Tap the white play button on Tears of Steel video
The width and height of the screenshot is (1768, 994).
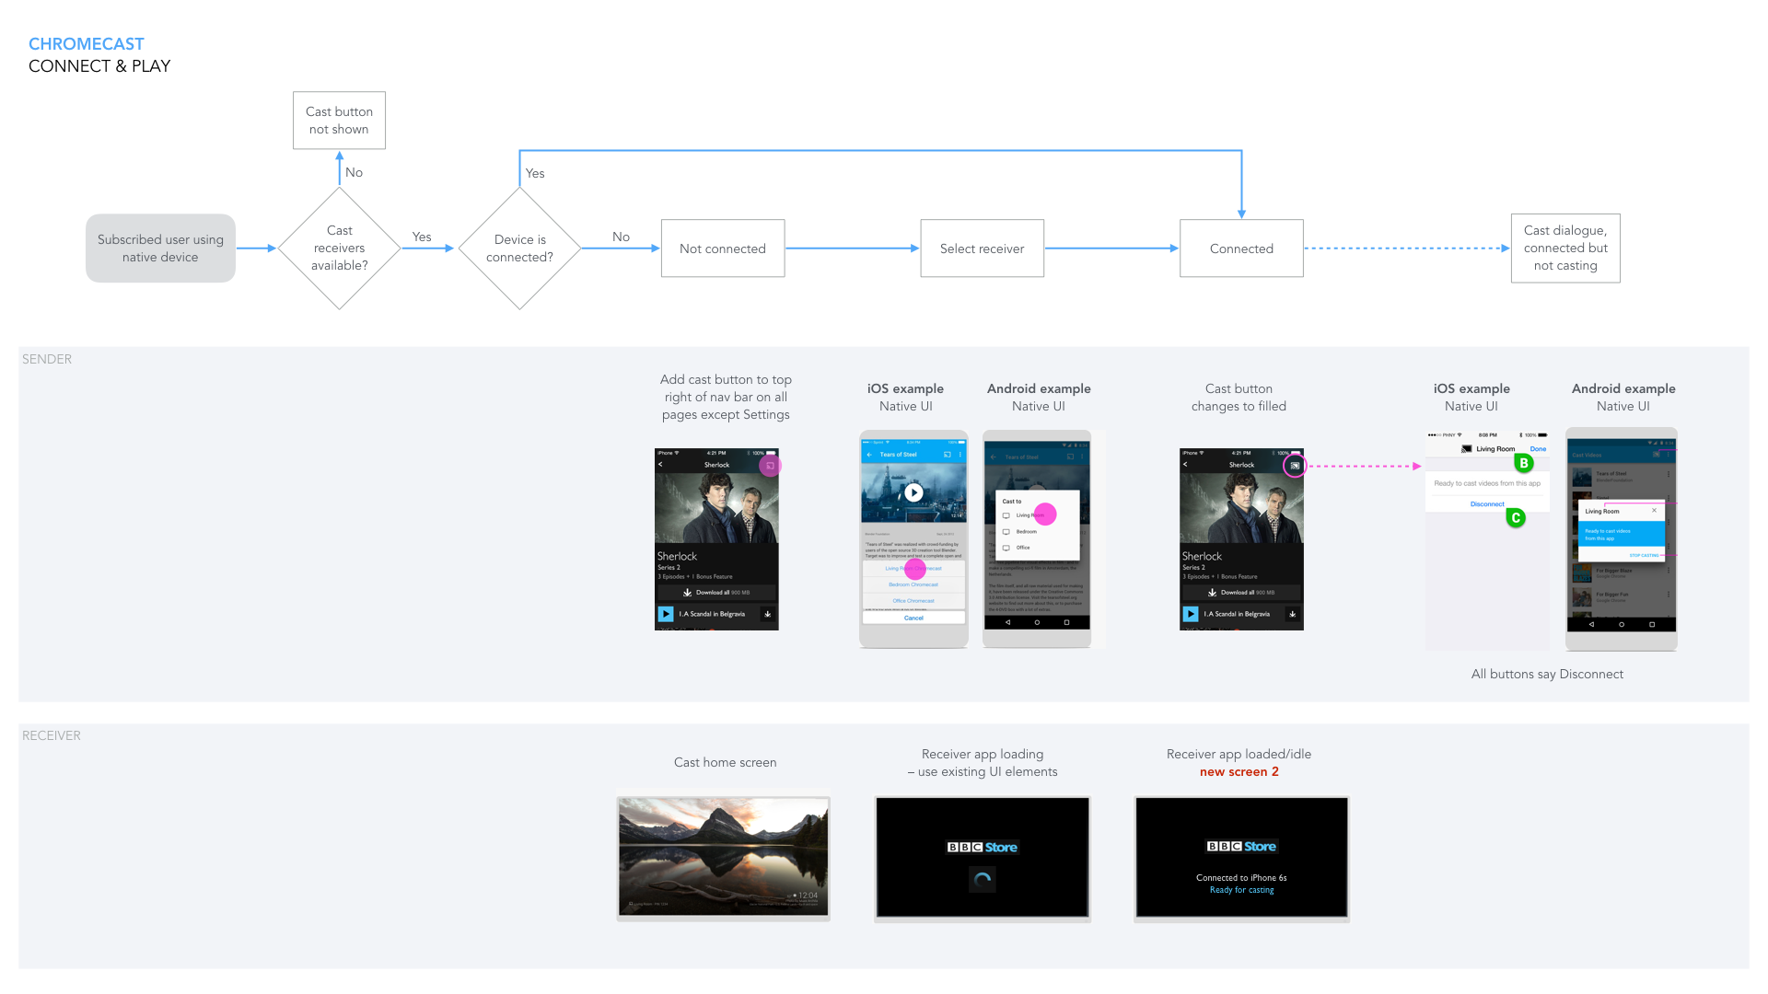pos(913,492)
